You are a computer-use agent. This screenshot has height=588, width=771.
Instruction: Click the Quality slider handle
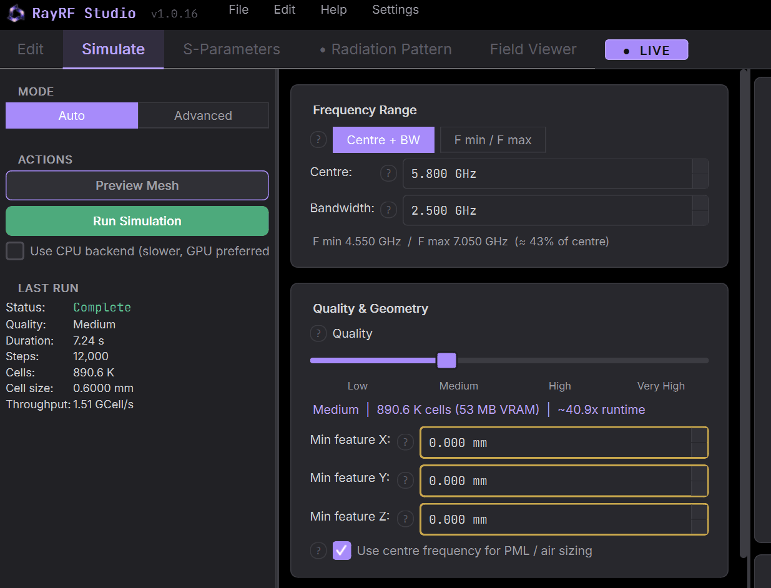click(x=446, y=360)
